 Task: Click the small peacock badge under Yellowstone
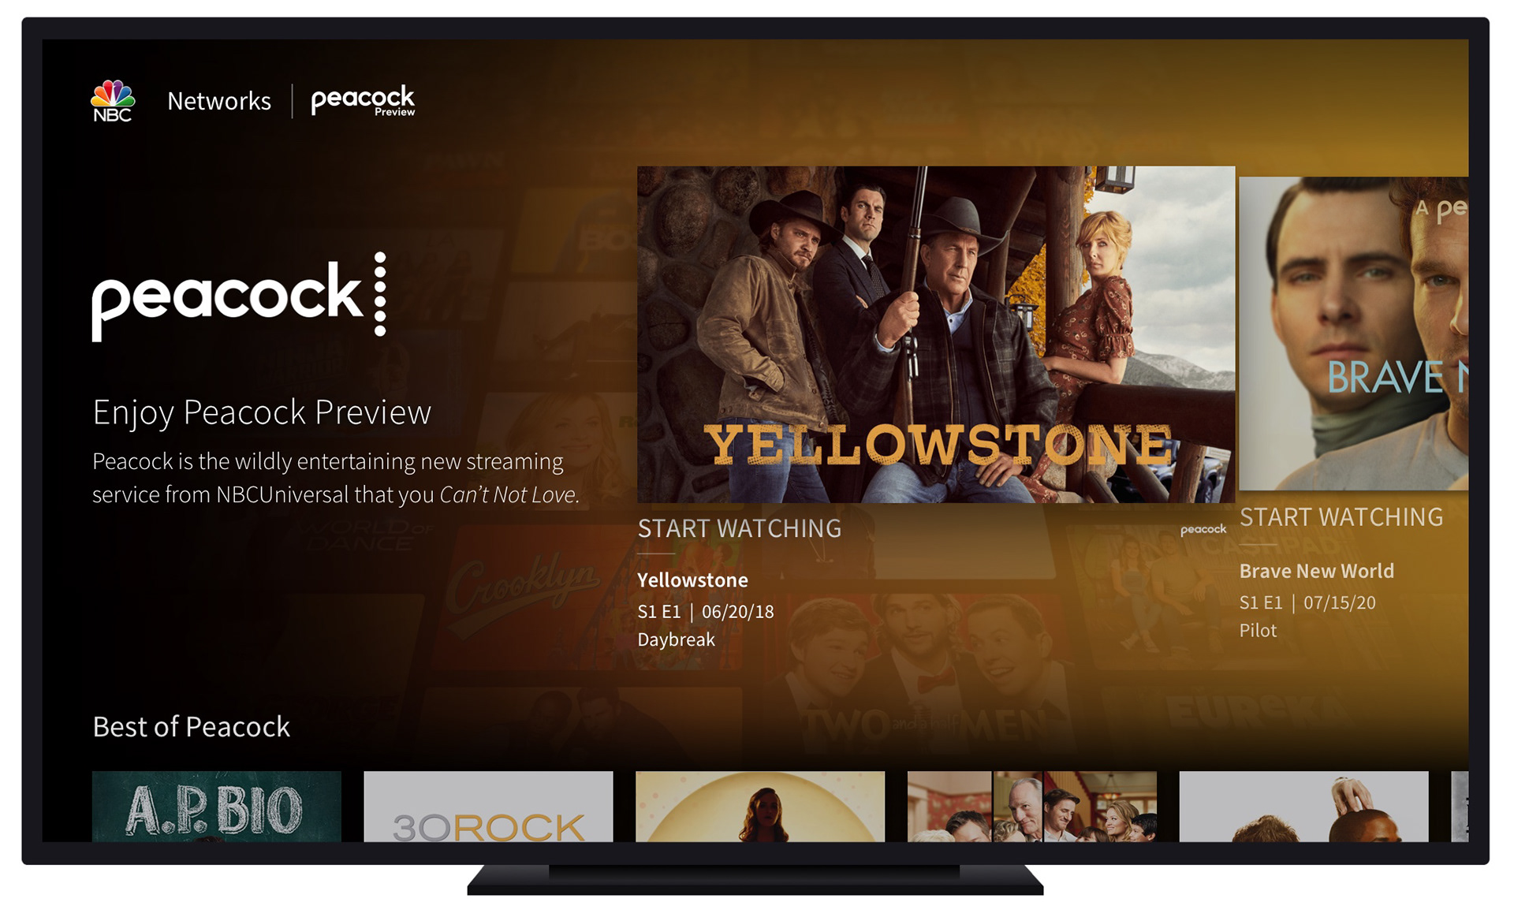(1203, 530)
